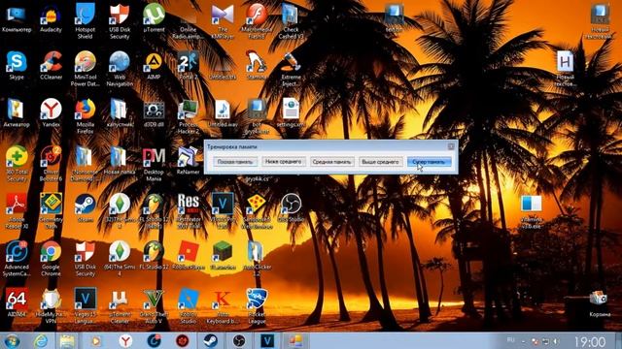
Task: Pick the "Выше среднего" option button
Action: click(x=380, y=162)
